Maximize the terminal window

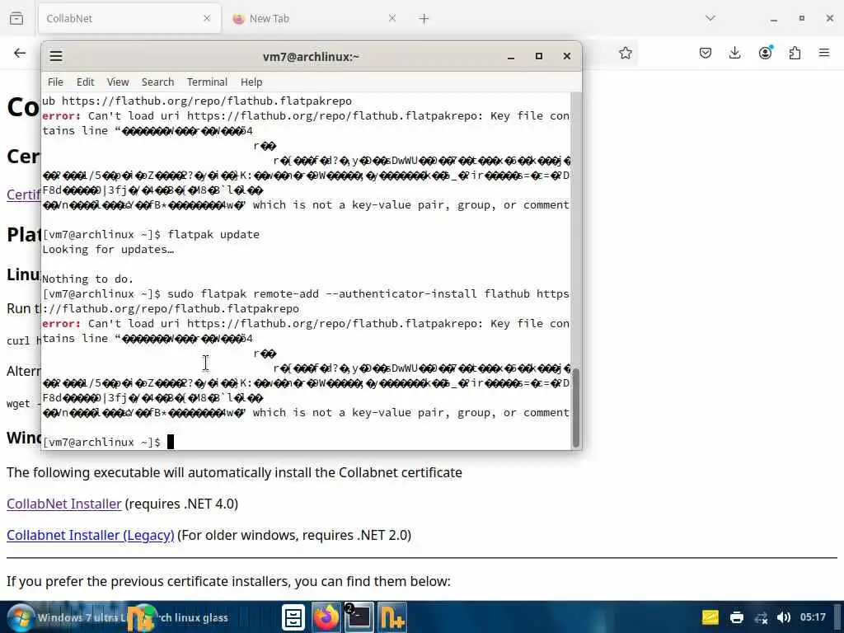[539, 56]
